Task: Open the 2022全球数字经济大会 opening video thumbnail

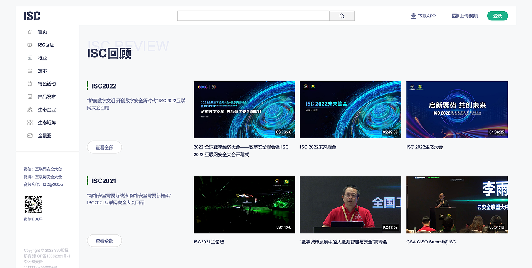Action: point(244,110)
